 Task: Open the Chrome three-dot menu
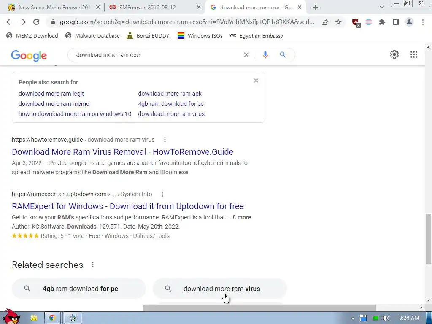pos(423,22)
